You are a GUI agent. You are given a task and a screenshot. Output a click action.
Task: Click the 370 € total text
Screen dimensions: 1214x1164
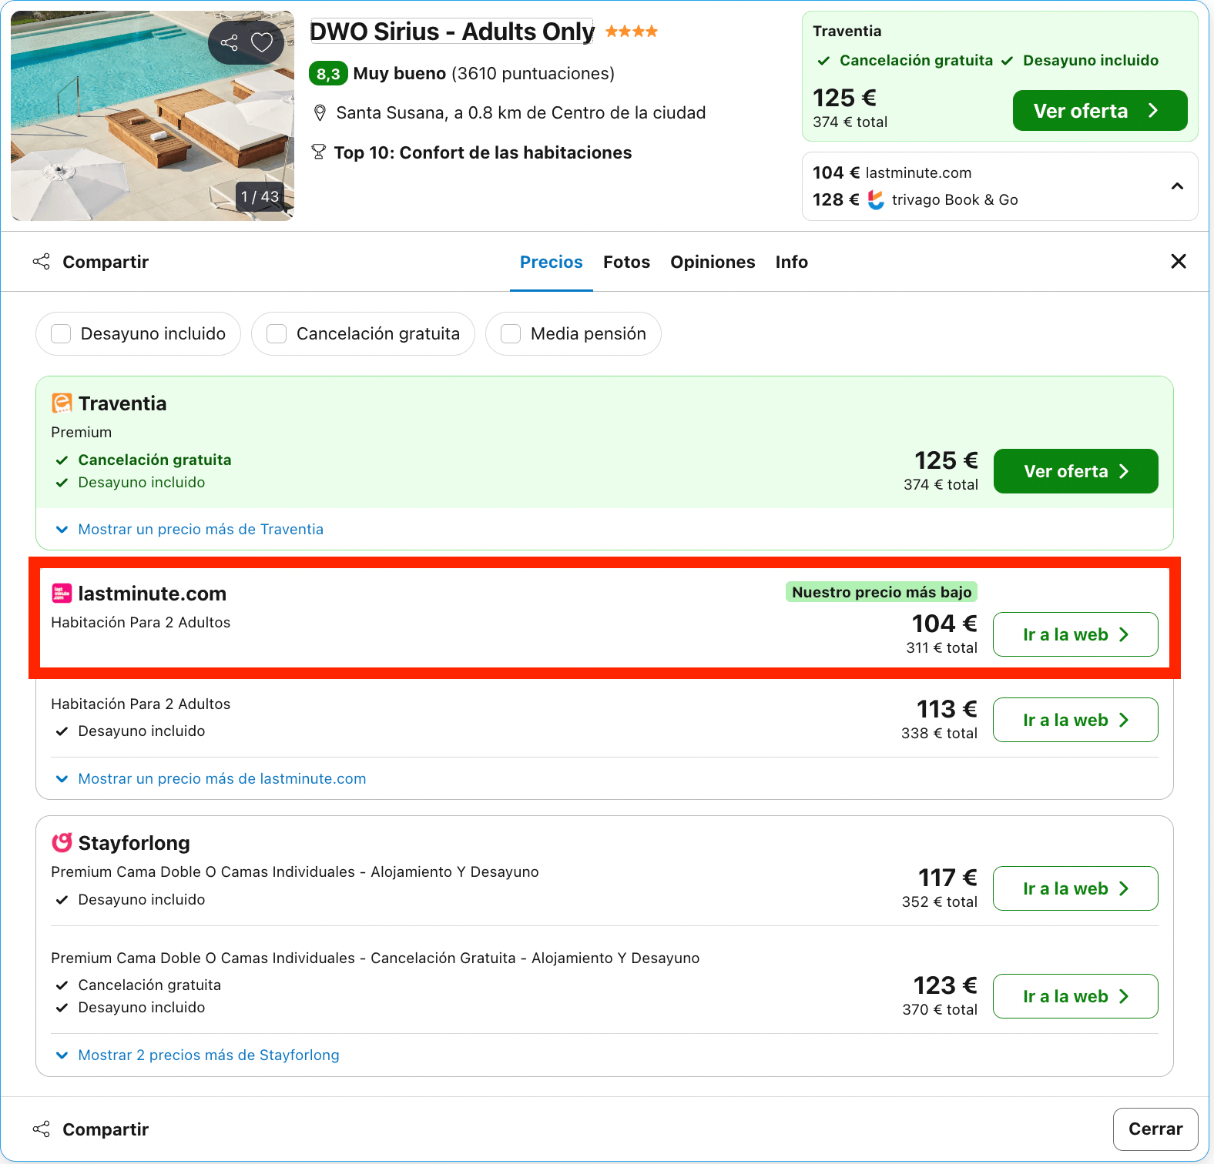940,1010
